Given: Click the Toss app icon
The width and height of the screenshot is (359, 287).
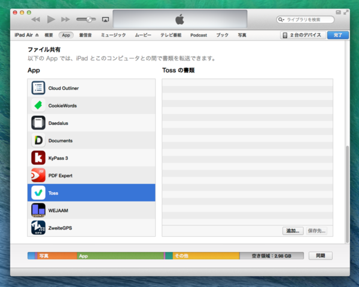Looking at the screenshot, I should point(38,193).
